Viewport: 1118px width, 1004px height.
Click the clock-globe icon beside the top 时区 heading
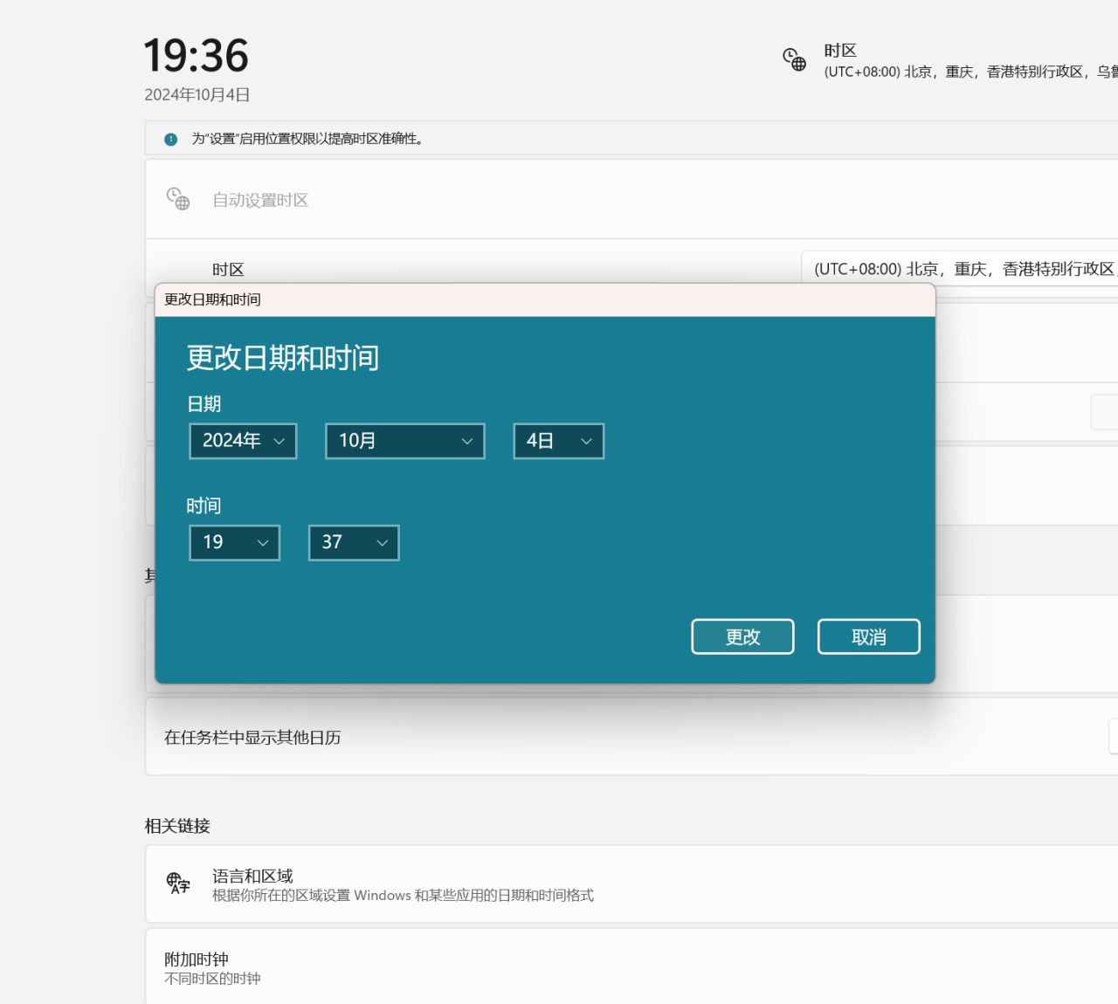click(794, 59)
